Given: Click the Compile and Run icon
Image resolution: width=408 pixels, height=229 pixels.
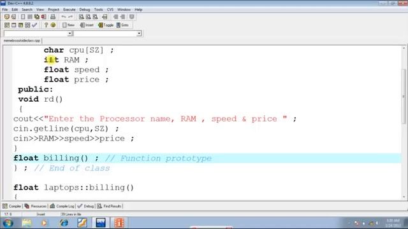Looking at the screenshot, I should [x=20, y=25].
